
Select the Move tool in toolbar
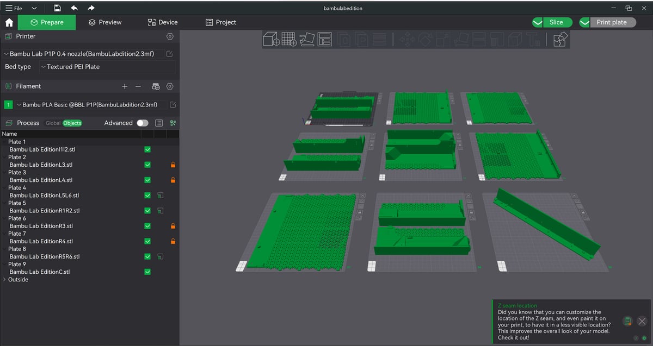tap(408, 39)
